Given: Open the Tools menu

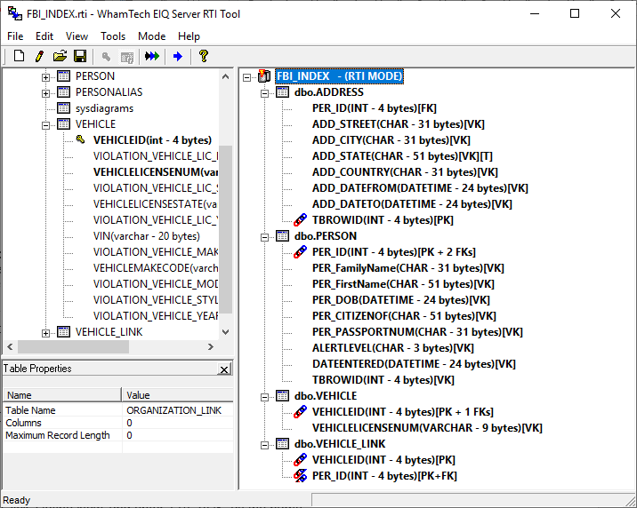Looking at the screenshot, I should pyautogui.click(x=113, y=36).
